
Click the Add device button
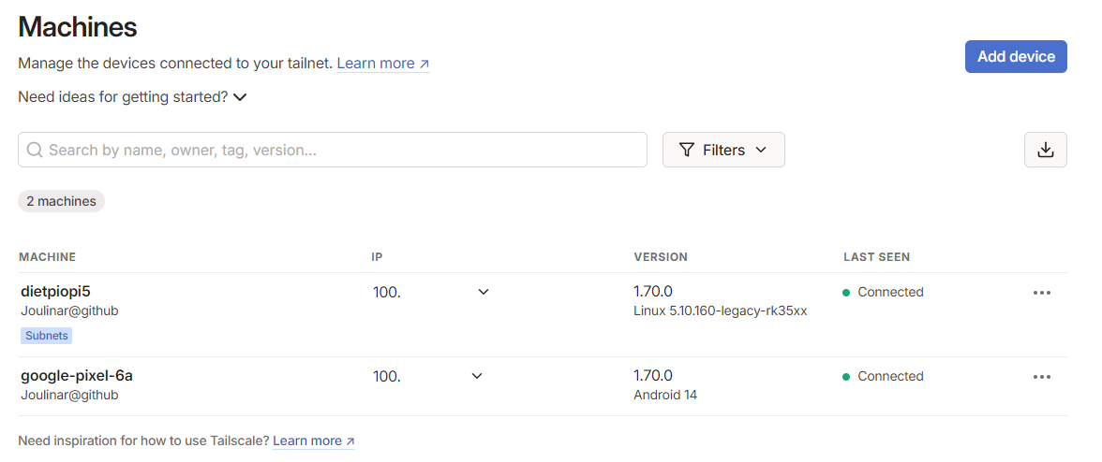pyautogui.click(x=1016, y=57)
